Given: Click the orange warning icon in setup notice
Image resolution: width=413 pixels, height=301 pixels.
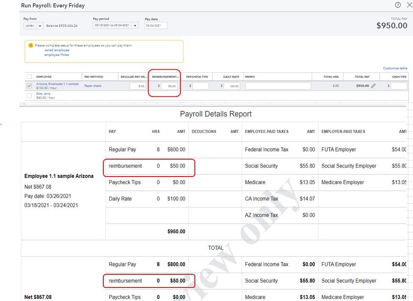Looking at the screenshot, I should click(30, 46).
